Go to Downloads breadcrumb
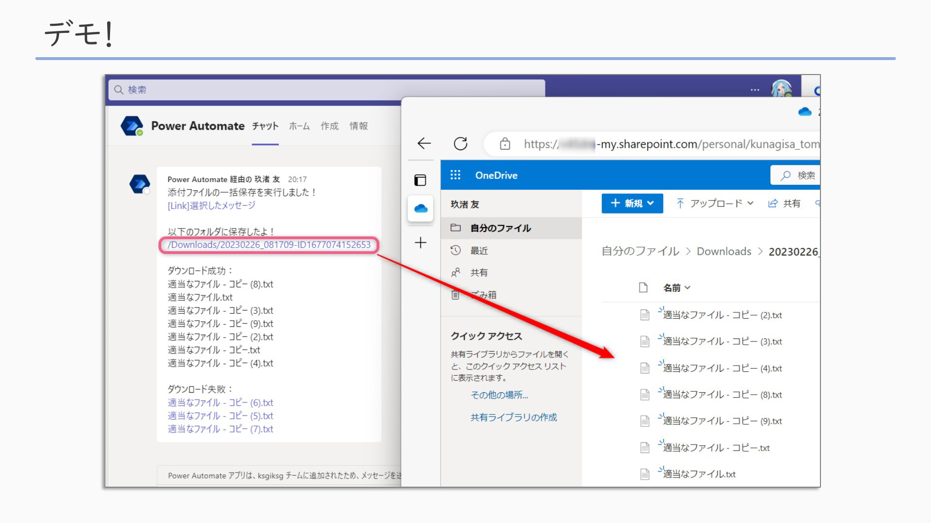 tap(723, 251)
